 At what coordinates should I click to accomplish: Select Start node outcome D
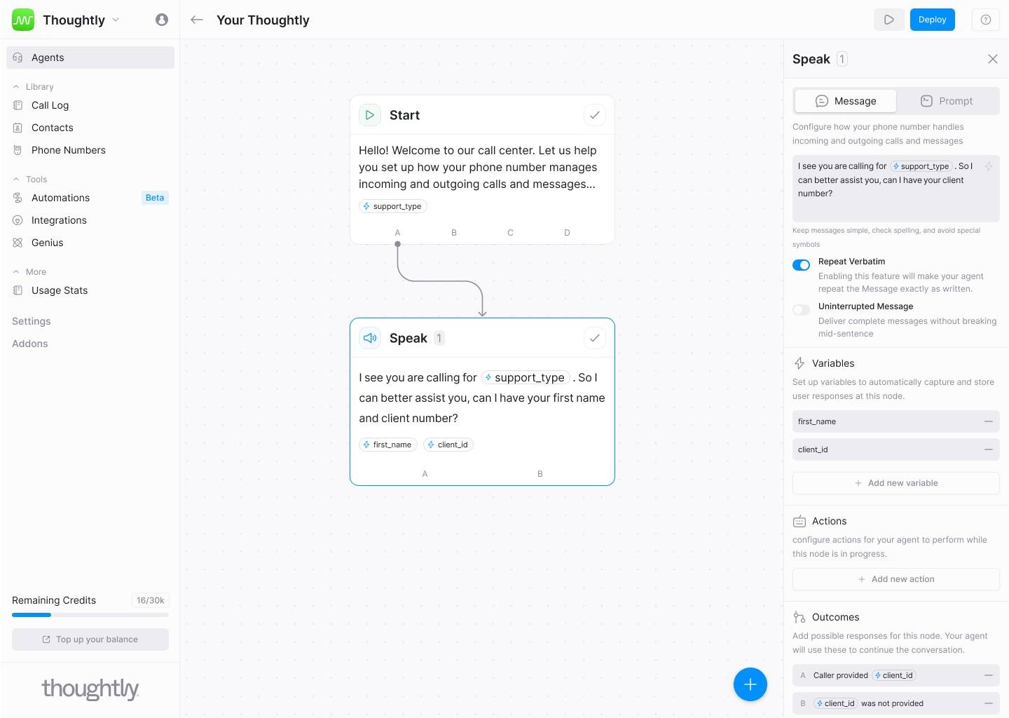pyautogui.click(x=567, y=233)
